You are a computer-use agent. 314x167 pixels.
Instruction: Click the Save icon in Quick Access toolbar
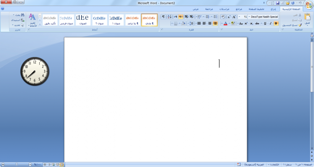click(278, 3)
